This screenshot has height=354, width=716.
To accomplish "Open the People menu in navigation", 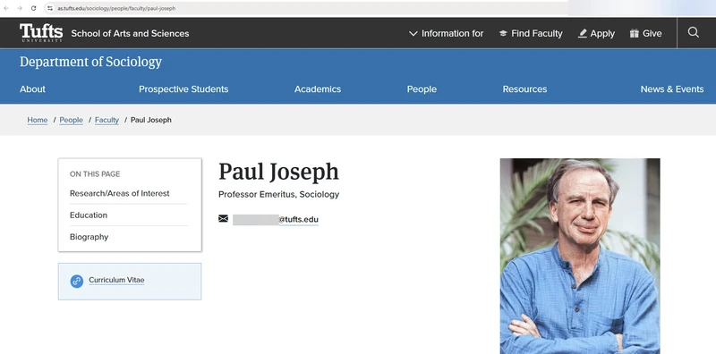I will click(x=422, y=89).
